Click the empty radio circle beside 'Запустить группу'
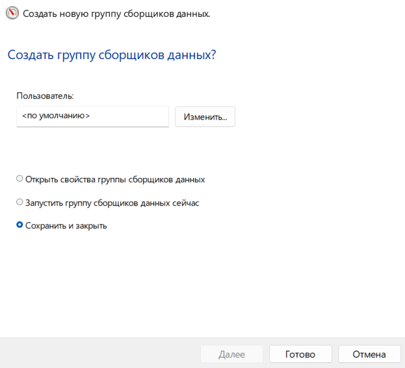 point(20,202)
